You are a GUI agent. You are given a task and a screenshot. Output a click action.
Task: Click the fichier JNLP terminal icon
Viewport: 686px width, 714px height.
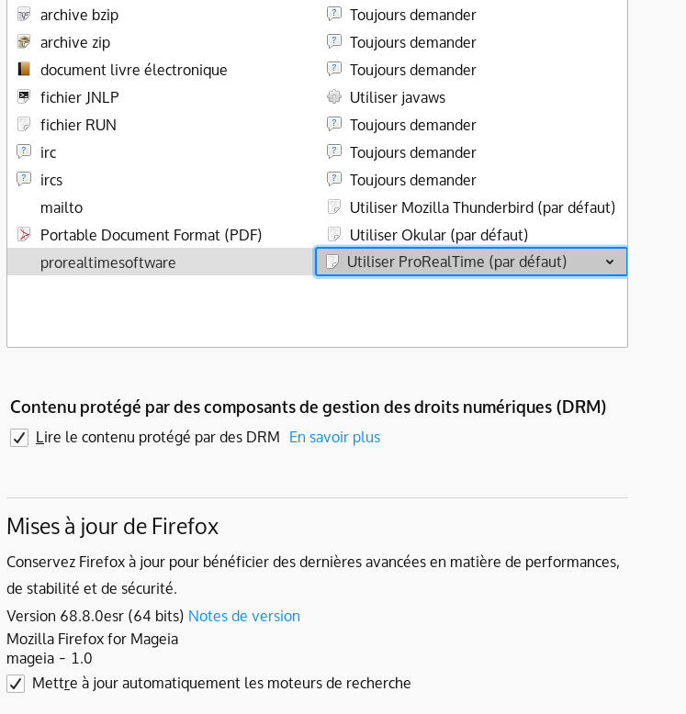(24, 97)
